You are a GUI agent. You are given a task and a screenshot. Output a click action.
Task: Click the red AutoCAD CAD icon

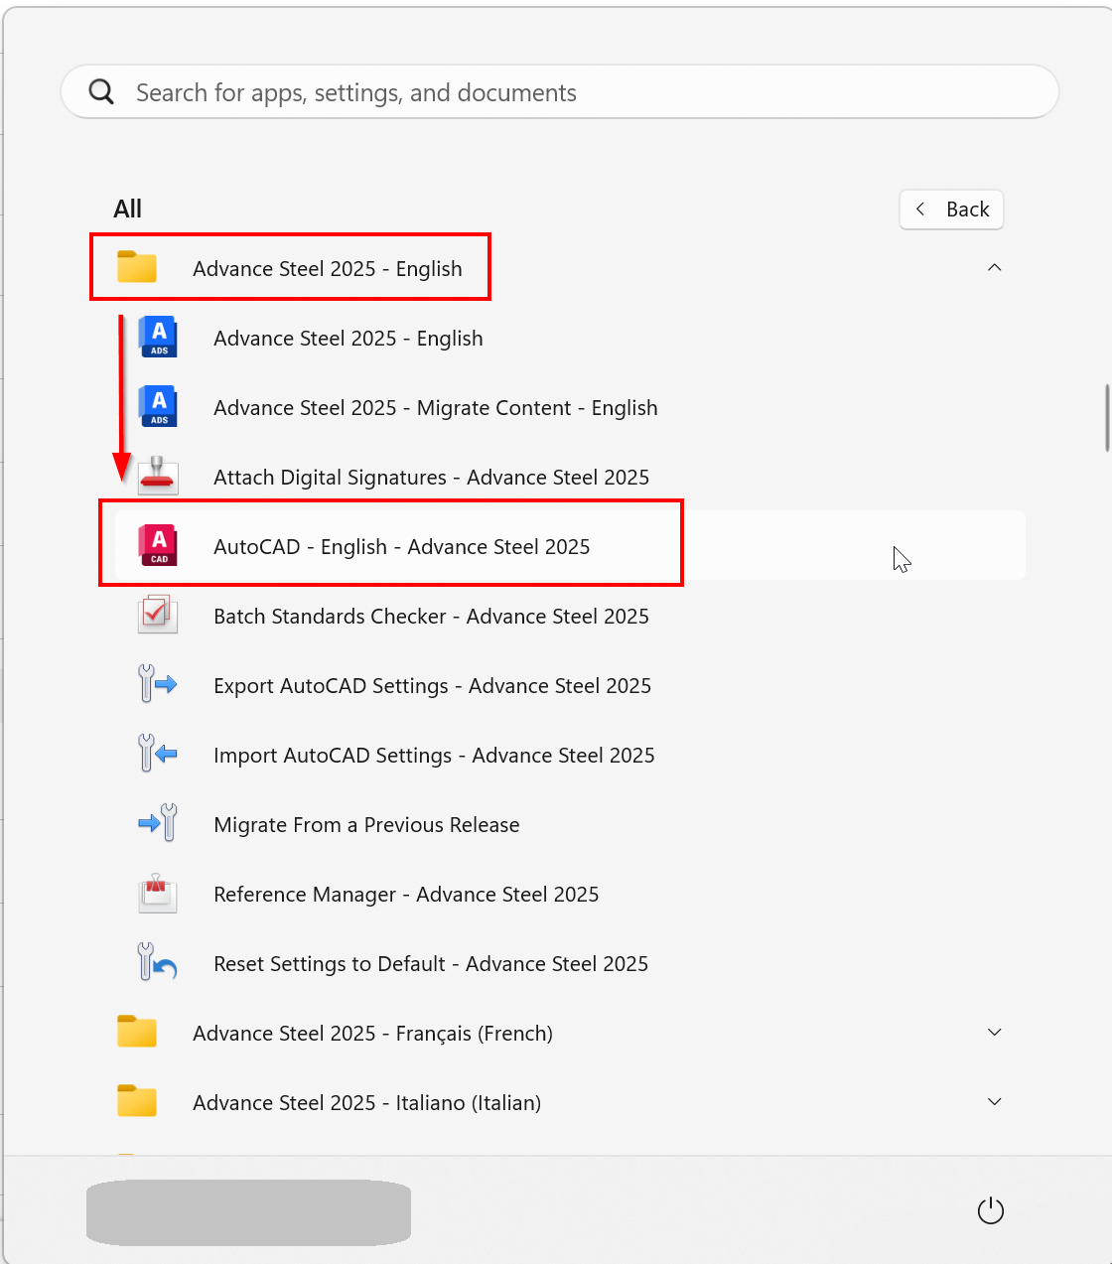159,546
